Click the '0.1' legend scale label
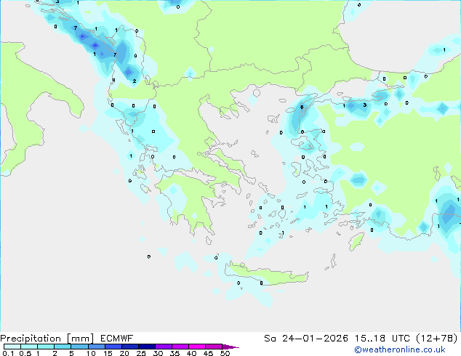 [x=8, y=353]
